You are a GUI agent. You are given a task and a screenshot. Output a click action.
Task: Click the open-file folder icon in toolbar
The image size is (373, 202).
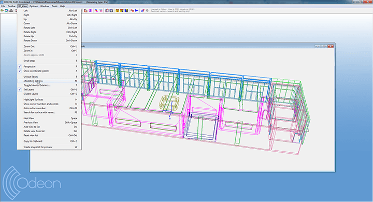pyautogui.click(x=2, y=10)
